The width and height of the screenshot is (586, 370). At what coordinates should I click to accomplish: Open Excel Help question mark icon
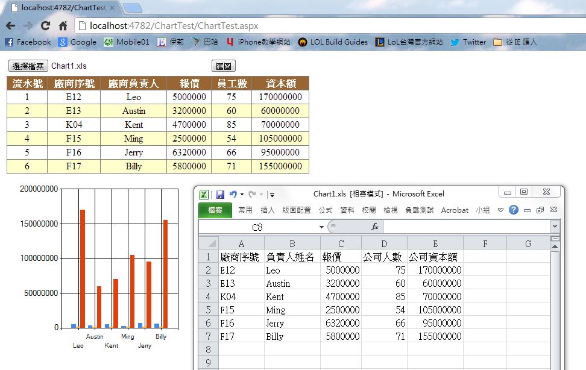pyautogui.click(x=514, y=210)
